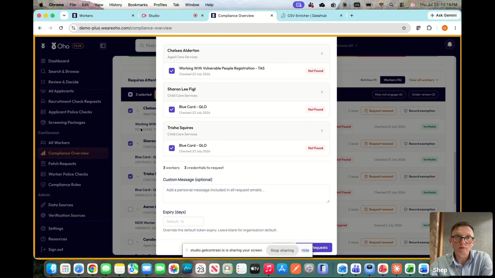Filter by Under review (3)

click(x=423, y=94)
